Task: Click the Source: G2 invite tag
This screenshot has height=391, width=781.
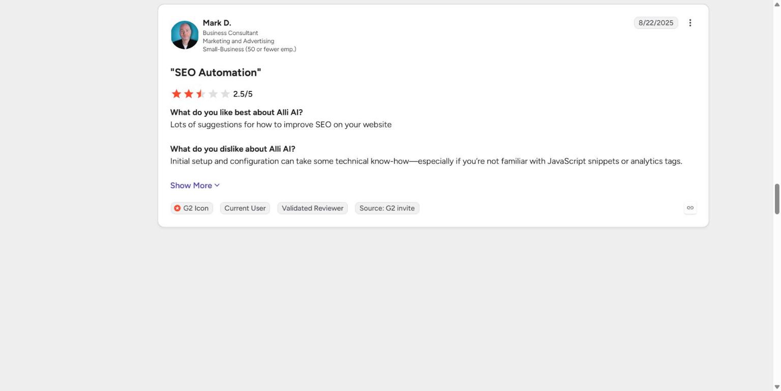Action: [x=387, y=208]
